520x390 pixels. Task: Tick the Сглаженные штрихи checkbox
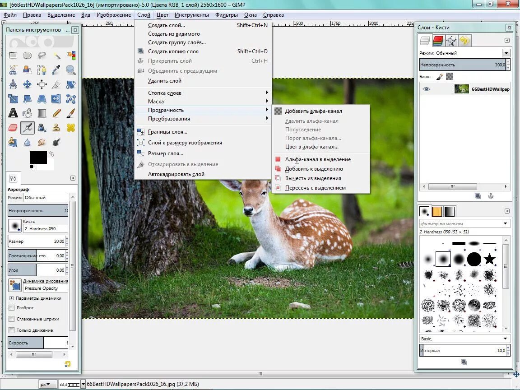pos(12,319)
